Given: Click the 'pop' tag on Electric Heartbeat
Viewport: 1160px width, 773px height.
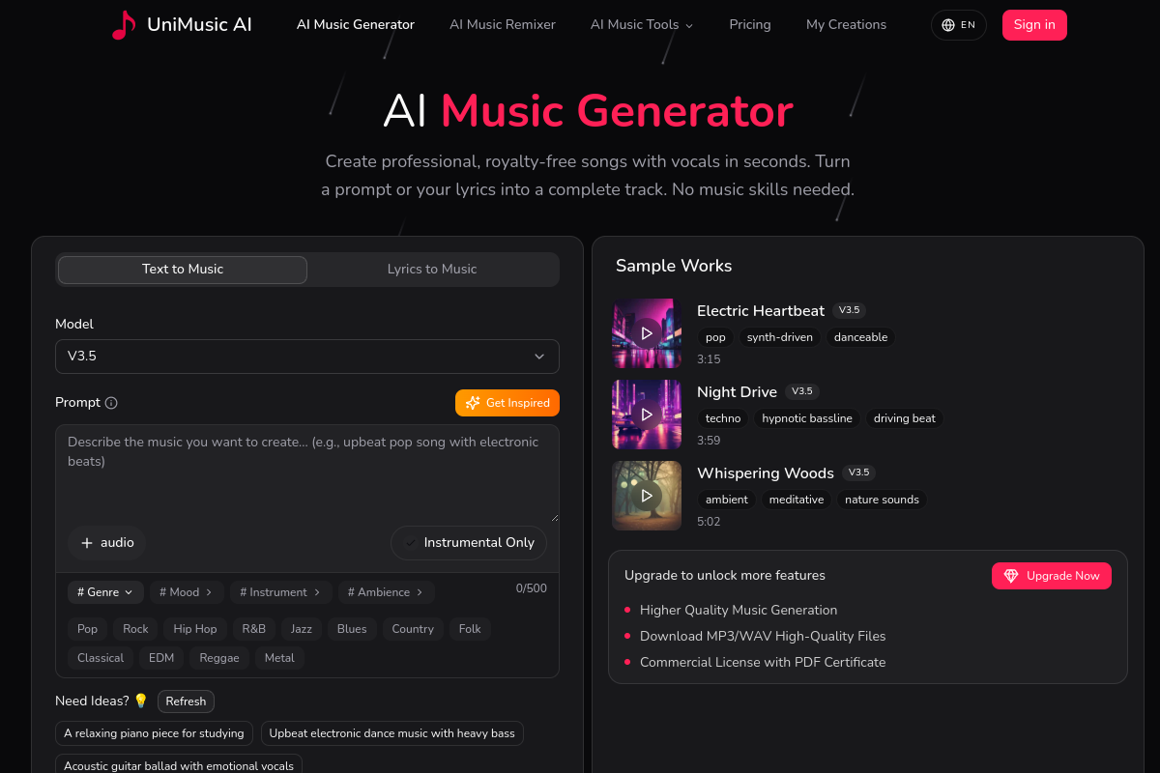Looking at the screenshot, I should (x=715, y=337).
